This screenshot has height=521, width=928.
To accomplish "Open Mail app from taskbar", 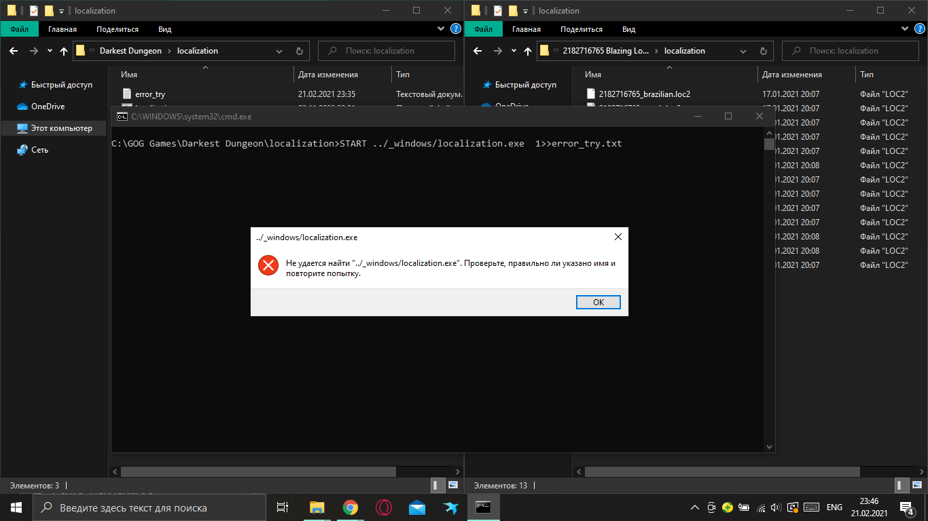I will coord(416,507).
